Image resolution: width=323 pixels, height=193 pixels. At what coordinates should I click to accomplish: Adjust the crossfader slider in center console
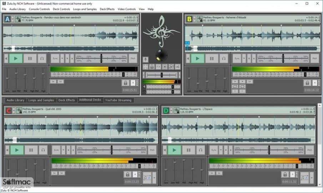click(162, 75)
